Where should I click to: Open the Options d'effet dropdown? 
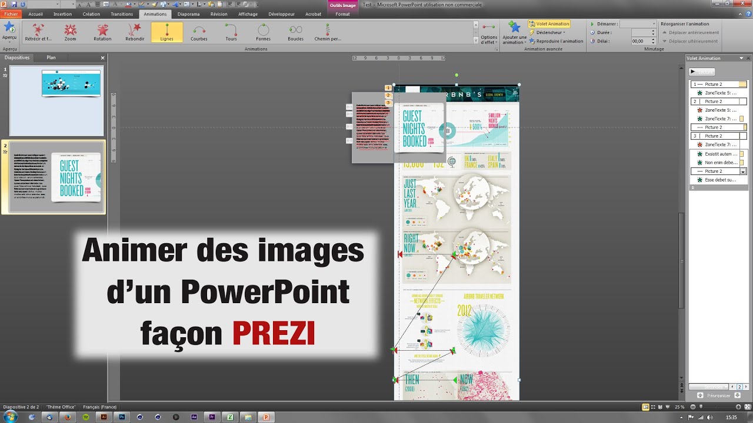pos(489,34)
